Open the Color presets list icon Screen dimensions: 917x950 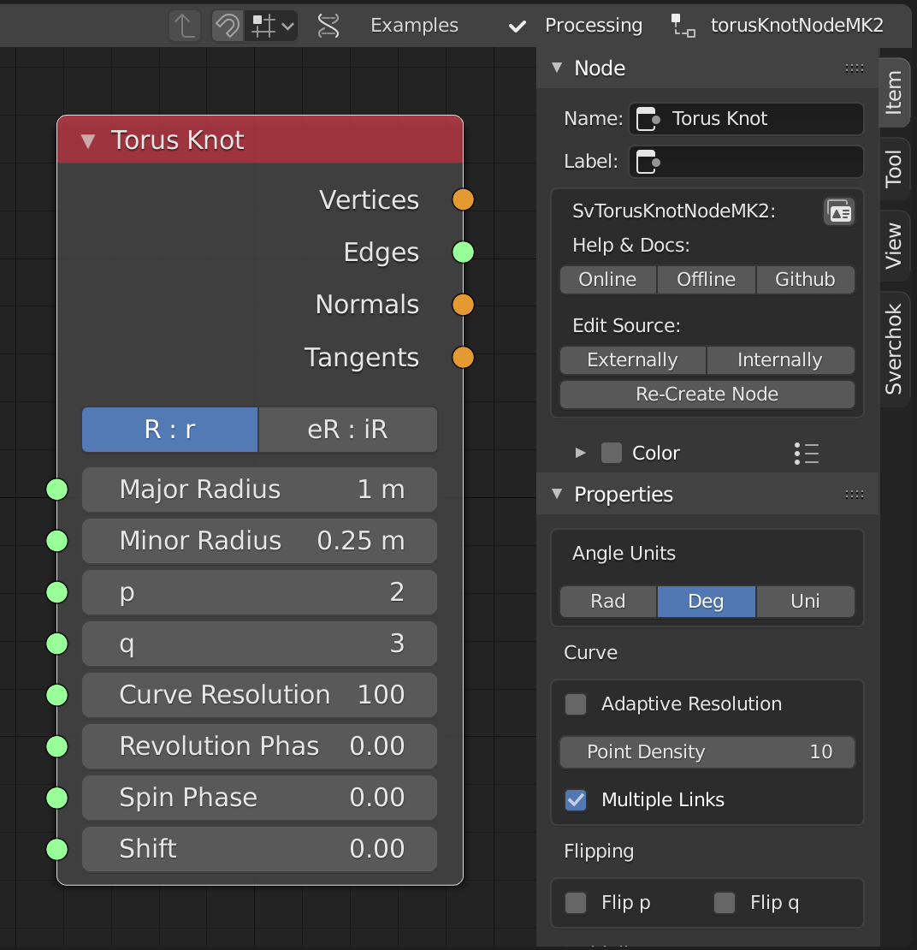click(x=806, y=454)
